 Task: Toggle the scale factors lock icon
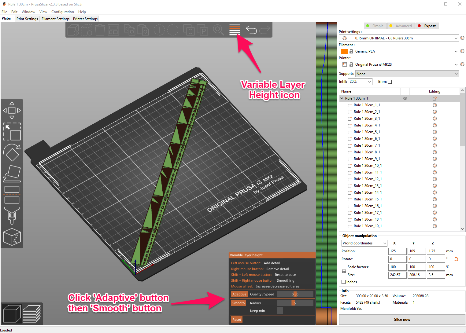[x=344, y=271]
